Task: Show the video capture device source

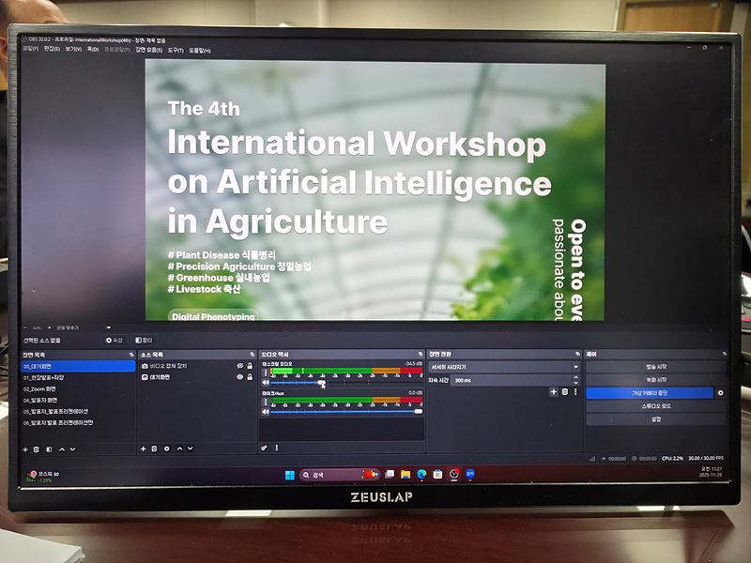Action: [x=240, y=366]
